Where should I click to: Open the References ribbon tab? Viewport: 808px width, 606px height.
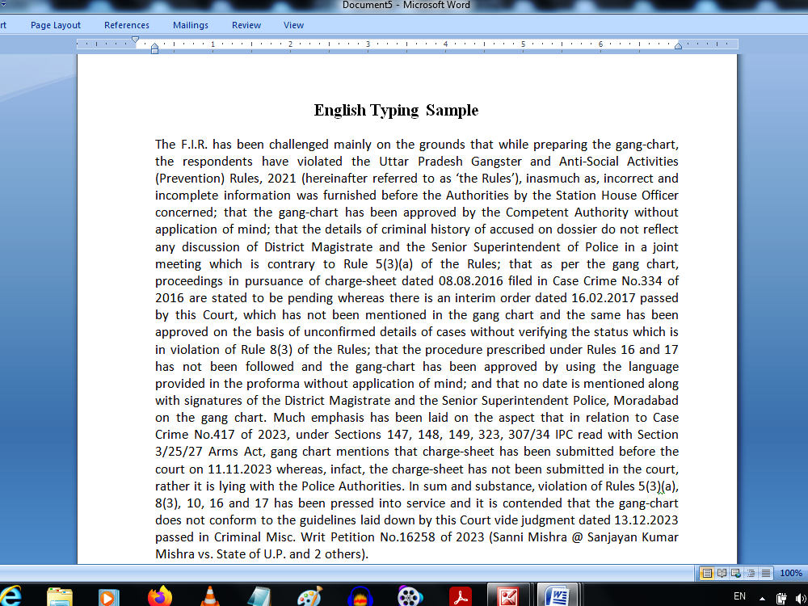(127, 25)
